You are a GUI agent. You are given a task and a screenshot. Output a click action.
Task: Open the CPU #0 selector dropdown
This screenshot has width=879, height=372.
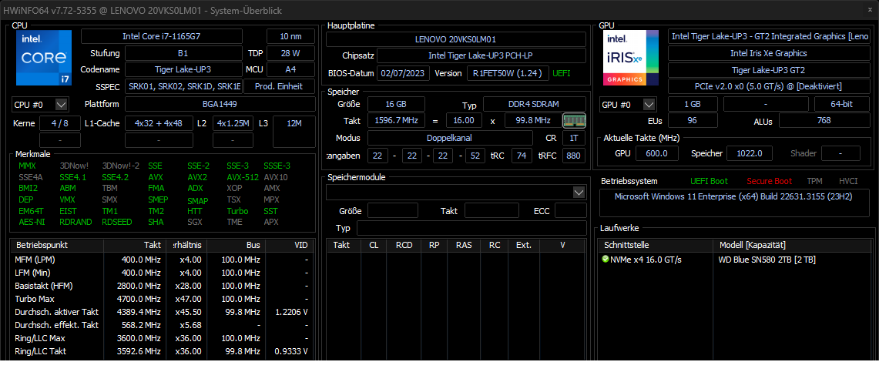[x=62, y=104]
